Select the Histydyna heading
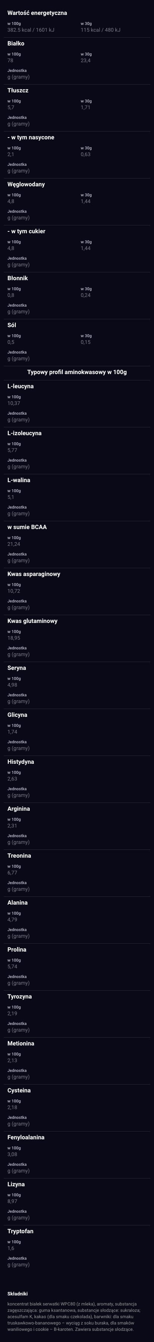Screen dimensions: 154x1342 (21, 762)
